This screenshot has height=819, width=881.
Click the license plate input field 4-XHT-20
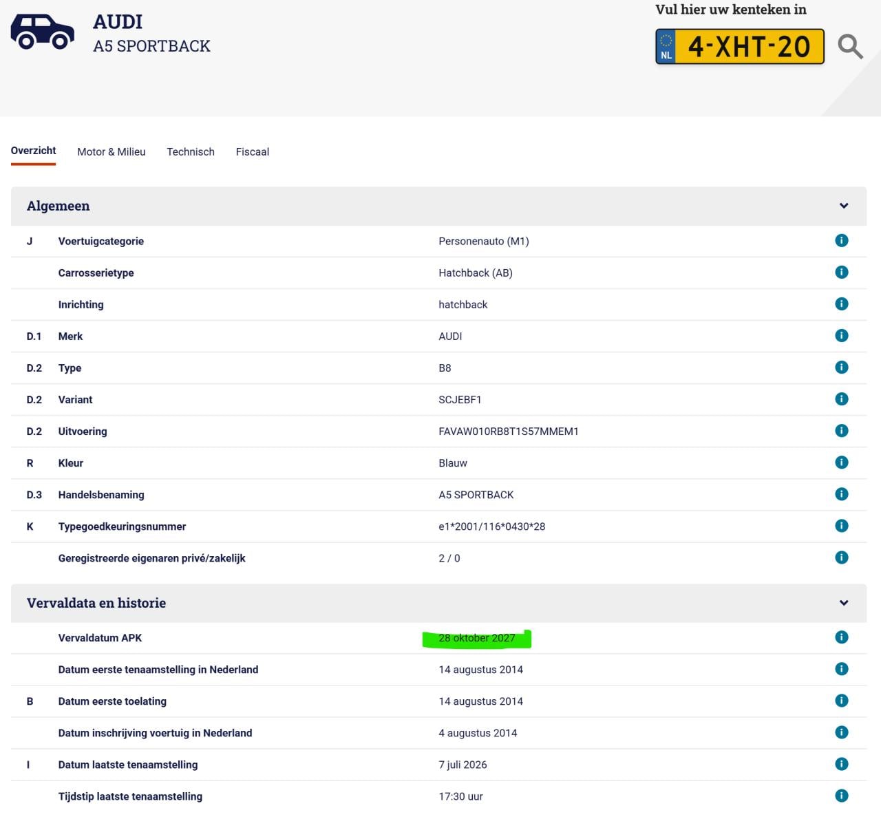(740, 47)
